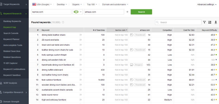Open Related Questions in sidebar
Image resolution: width=219 pixels, height=104 pixels.
[x=12, y=57]
